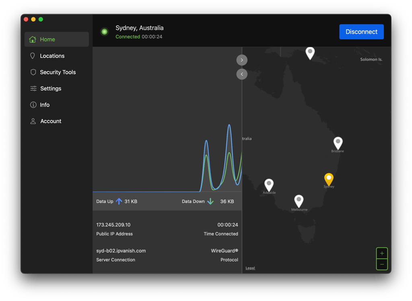
Task: Click the Security Tools shield icon
Action: click(33, 72)
